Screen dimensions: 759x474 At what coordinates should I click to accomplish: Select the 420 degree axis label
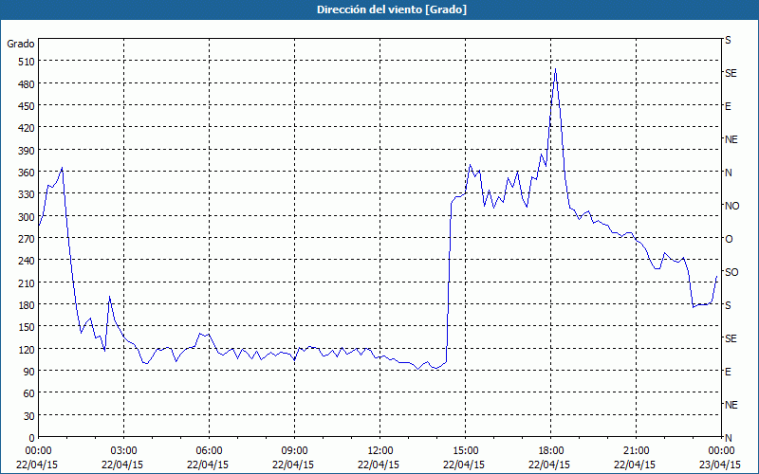click(x=27, y=128)
